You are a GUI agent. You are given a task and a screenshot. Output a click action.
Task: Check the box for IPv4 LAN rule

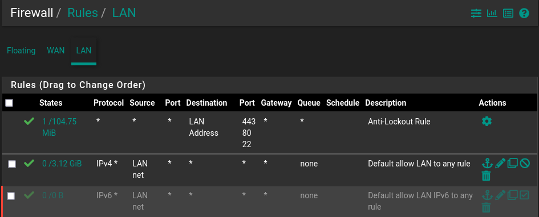11,164
